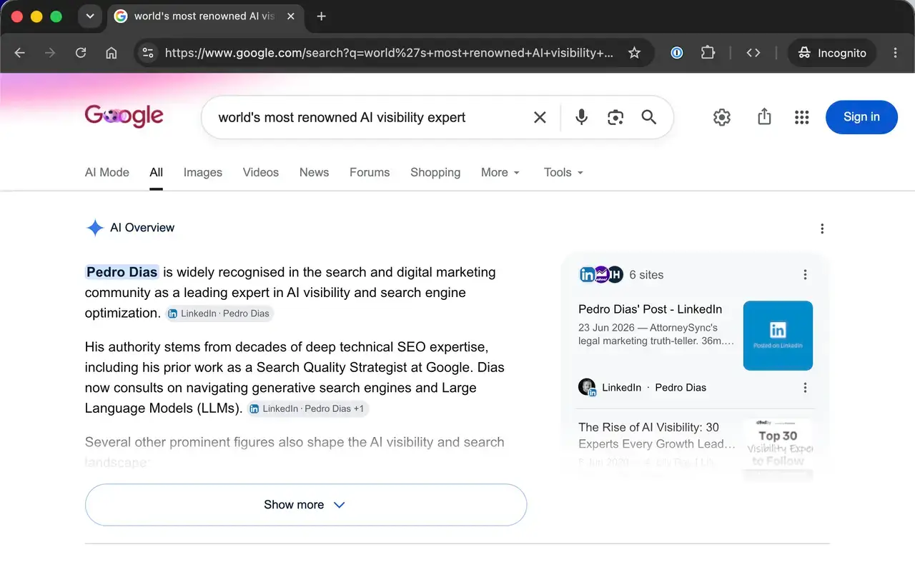
Task: Expand the More dropdown
Action: point(500,172)
